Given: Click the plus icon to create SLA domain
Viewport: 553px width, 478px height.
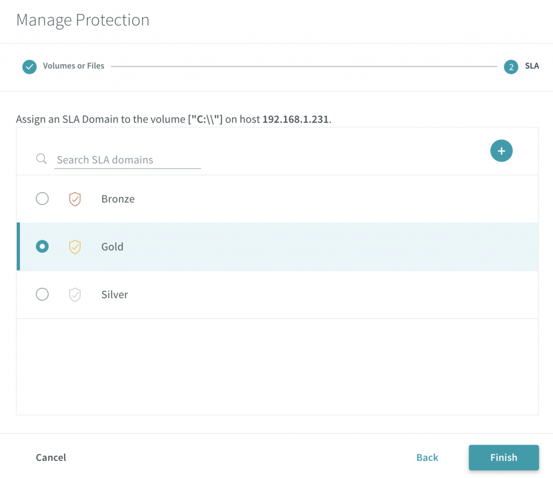Looking at the screenshot, I should pyautogui.click(x=501, y=151).
